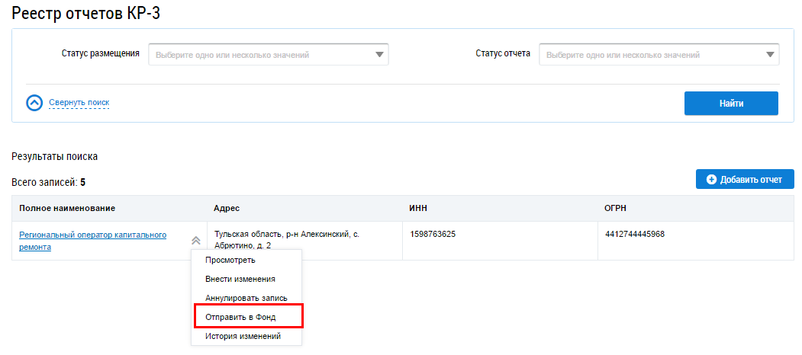Screen dimensions: 802x355
Task: Click the Полное наименование column header
Action: (x=67, y=208)
